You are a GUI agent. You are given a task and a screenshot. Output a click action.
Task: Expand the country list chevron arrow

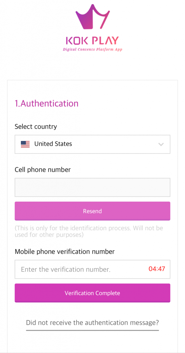tap(161, 144)
